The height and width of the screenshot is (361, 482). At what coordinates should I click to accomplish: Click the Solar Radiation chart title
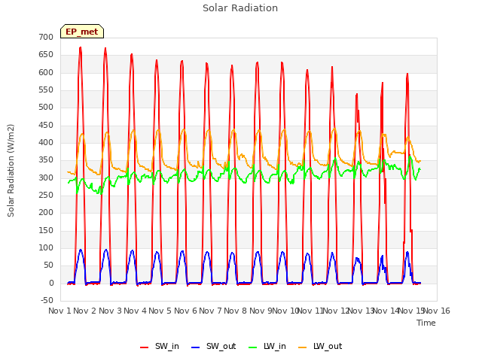pyautogui.click(x=240, y=8)
